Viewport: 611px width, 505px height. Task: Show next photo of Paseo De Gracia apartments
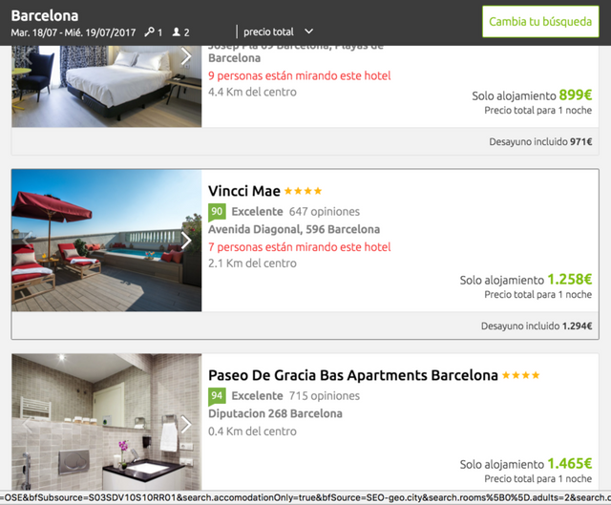point(186,425)
